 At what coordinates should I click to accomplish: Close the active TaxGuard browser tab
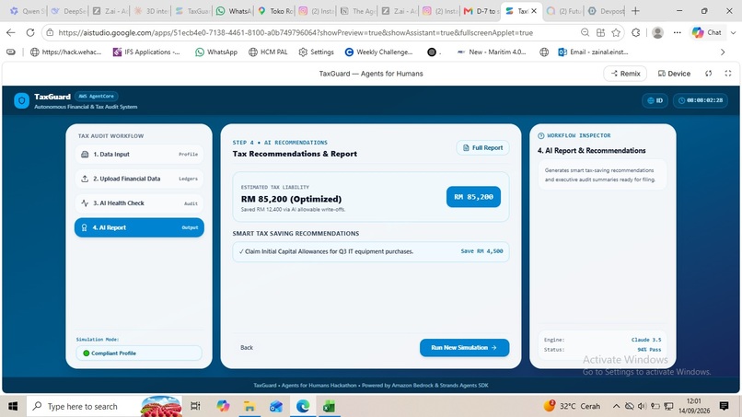coord(534,11)
